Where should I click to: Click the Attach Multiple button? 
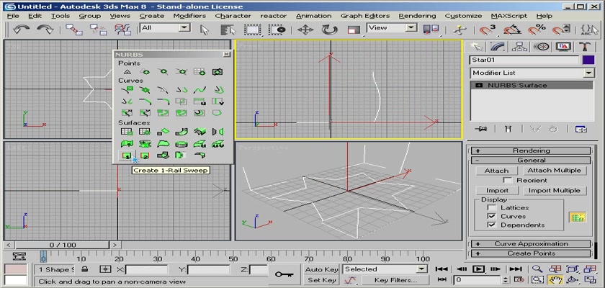(554, 171)
